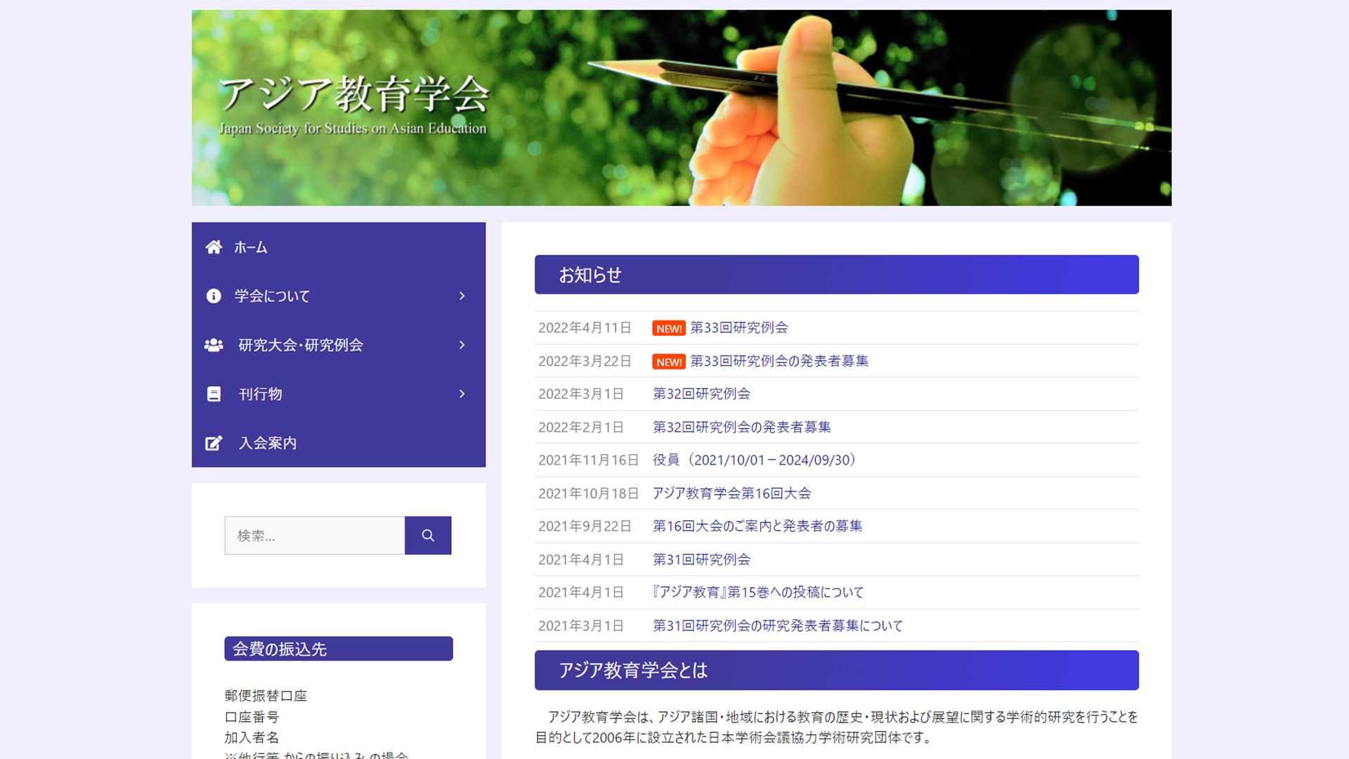Screen dimensions: 1349x759
Task: Open the 入会案内 menu item
Action: [x=268, y=443]
